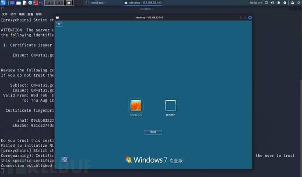Launch the web browser from panel
The height and width of the screenshot is (177, 302).
pyautogui.click(x=30, y=3)
